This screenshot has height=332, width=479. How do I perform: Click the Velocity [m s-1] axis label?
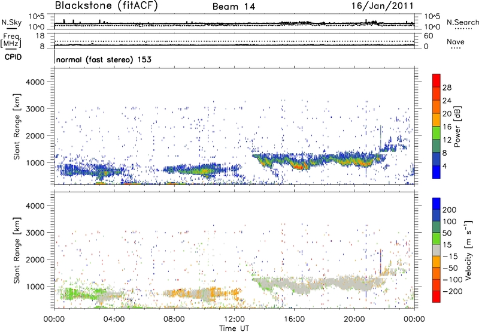pyautogui.click(x=468, y=250)
